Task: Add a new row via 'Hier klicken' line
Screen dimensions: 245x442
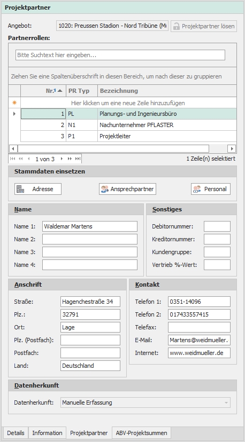Action: point(128,103)
